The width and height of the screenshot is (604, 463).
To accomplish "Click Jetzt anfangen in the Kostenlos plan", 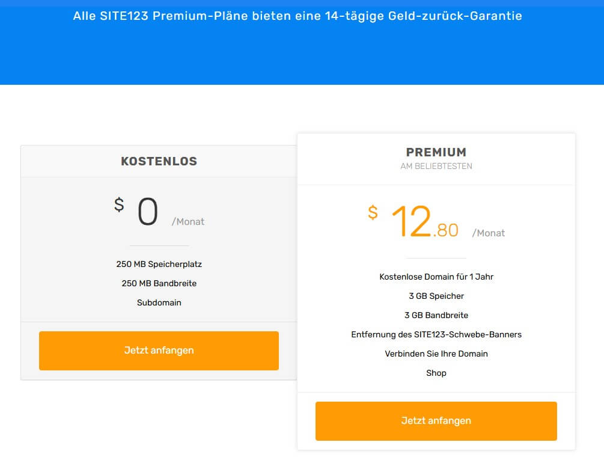I will pos(159,351).
